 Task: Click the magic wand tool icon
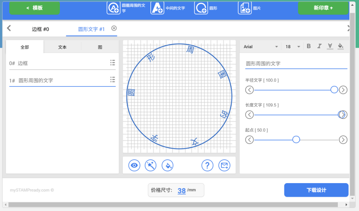(x=151, y=165)
